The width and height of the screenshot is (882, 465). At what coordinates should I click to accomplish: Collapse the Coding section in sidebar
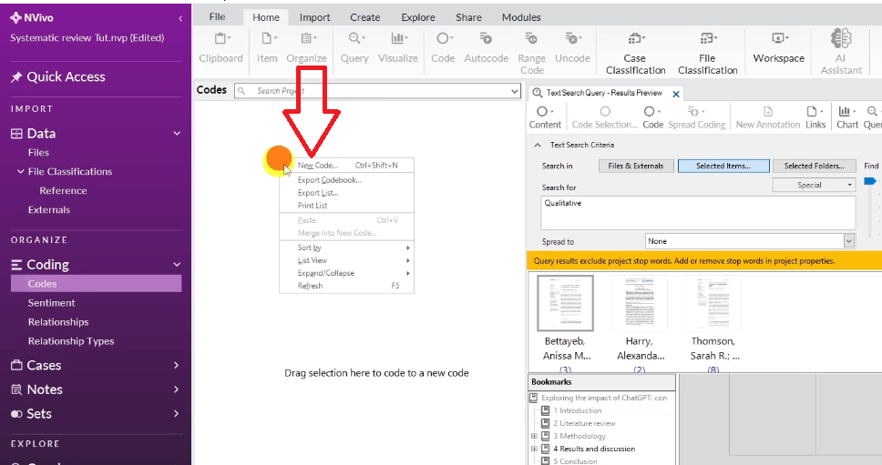tap(177, 265)
